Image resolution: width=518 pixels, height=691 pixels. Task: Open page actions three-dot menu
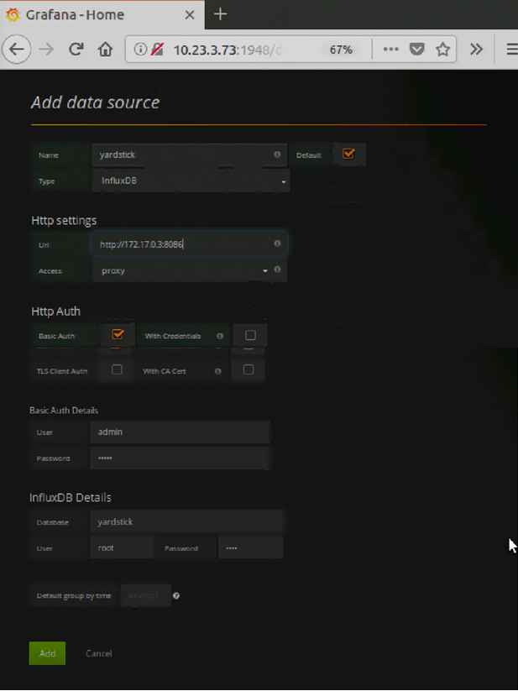point(390,50)
